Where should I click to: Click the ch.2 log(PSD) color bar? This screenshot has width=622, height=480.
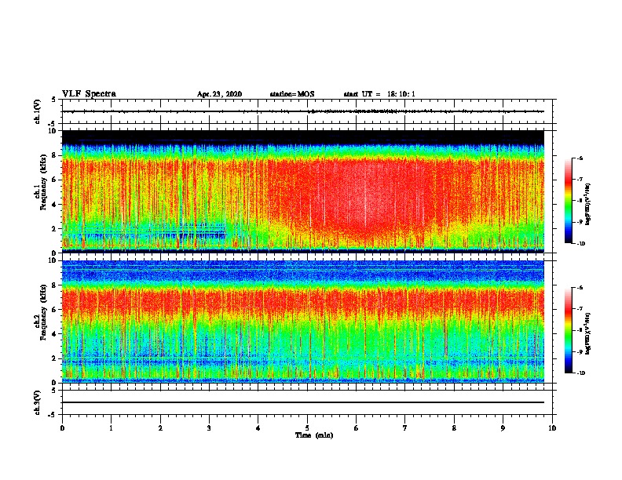pos(568,330)
